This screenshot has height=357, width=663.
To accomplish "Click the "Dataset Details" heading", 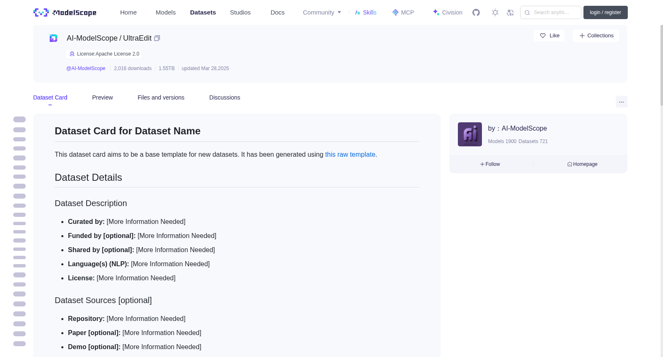I will pos(88,177).
